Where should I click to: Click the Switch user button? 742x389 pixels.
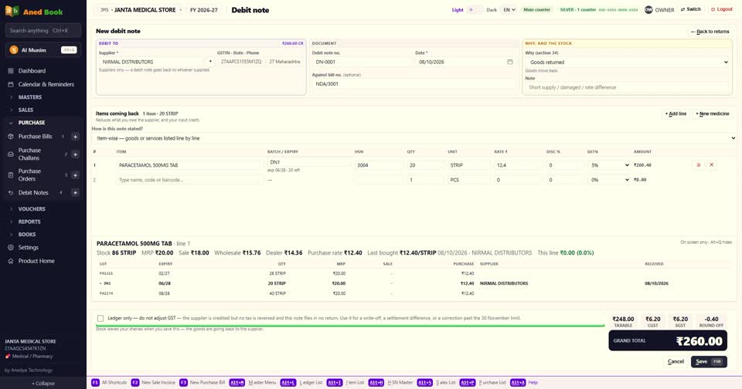point(691,9)
